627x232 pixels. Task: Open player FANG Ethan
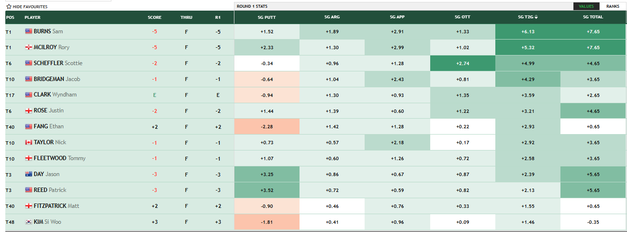[x=49, y=126]
